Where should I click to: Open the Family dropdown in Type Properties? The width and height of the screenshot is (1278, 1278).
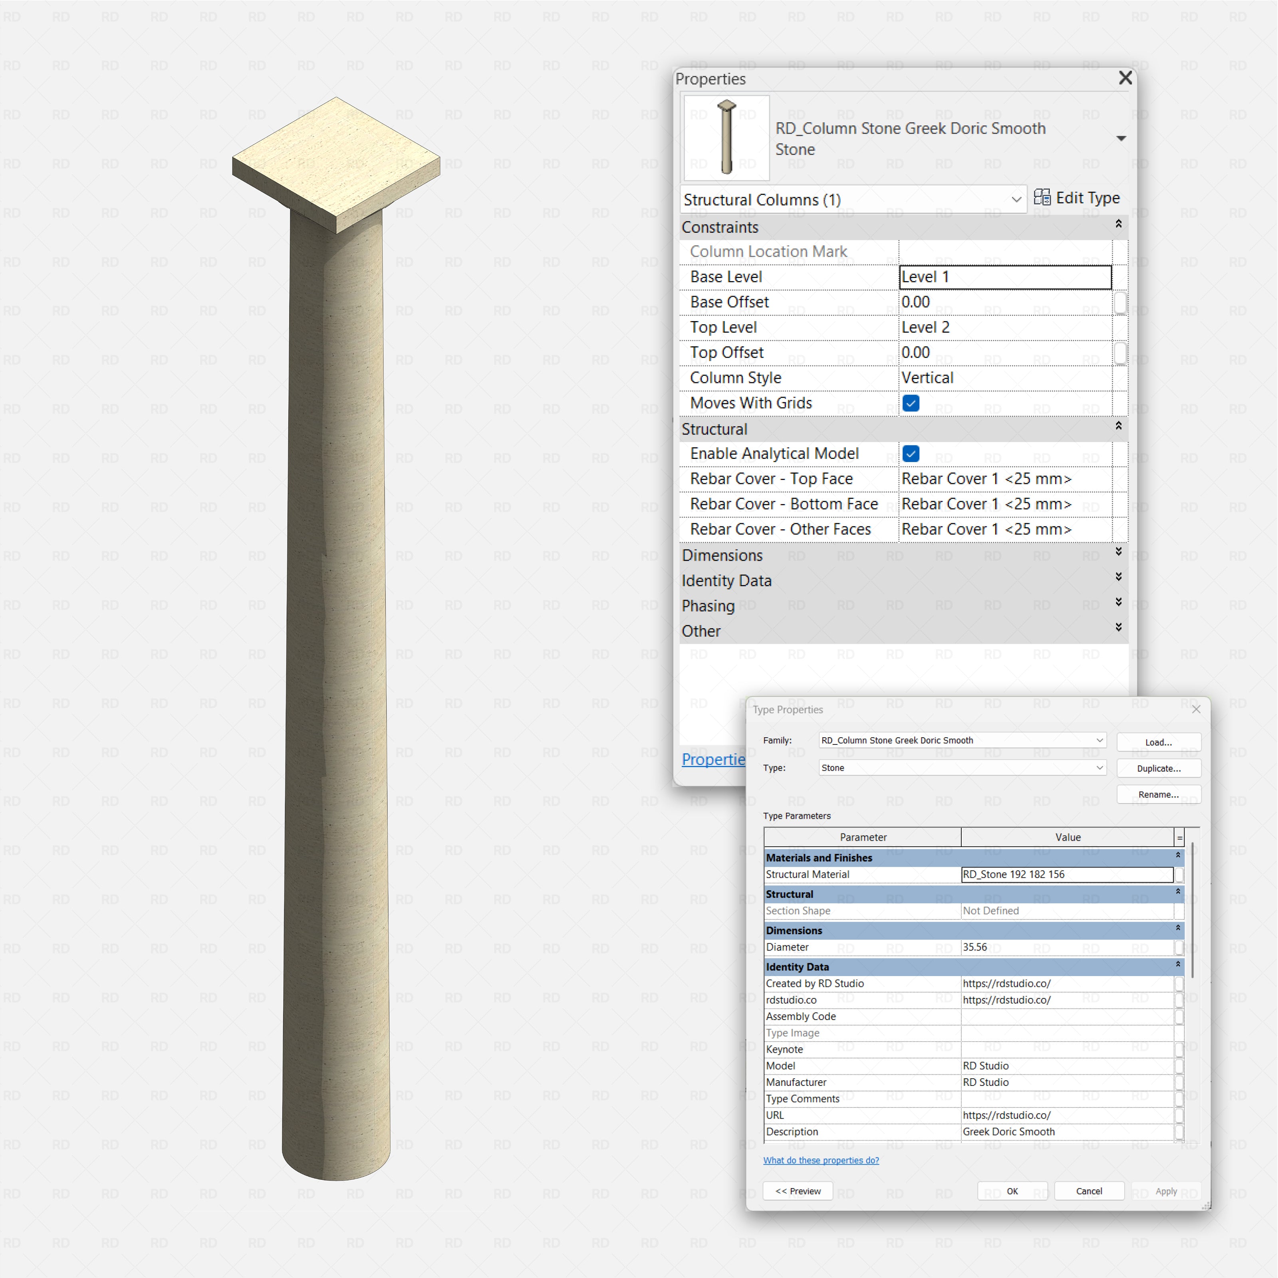1099,740
